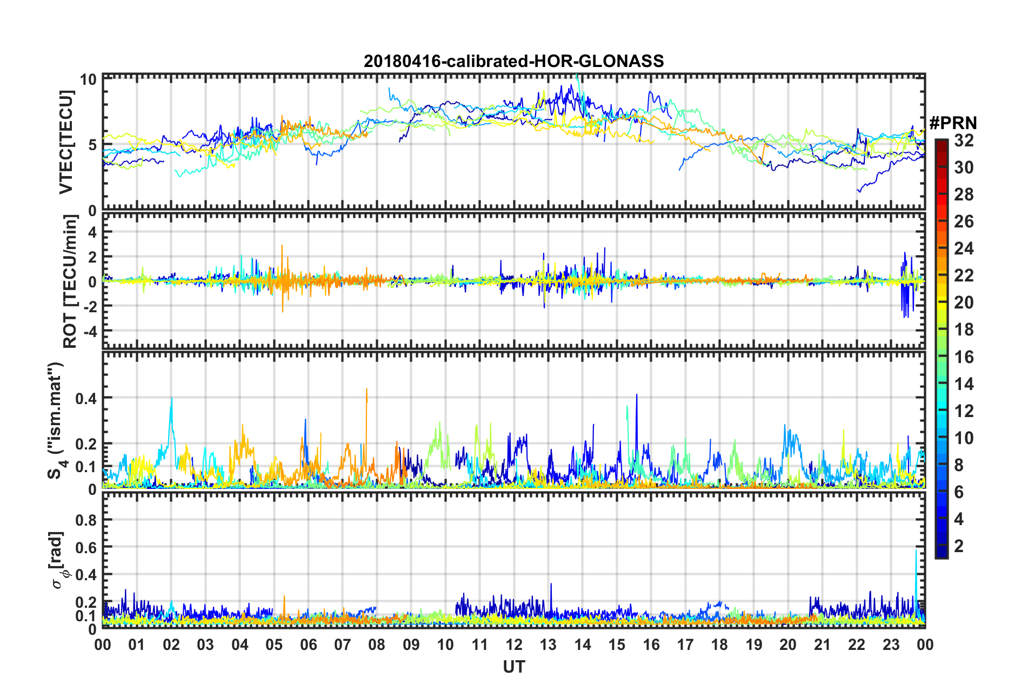Click colorbar tick label 14
1028x698 pixels.
point(964,384)
